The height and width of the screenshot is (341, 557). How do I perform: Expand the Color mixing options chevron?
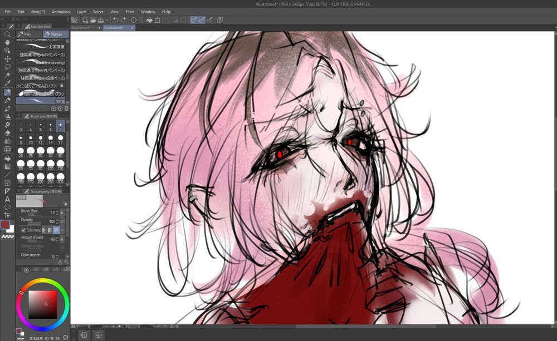tap(62, 230)
